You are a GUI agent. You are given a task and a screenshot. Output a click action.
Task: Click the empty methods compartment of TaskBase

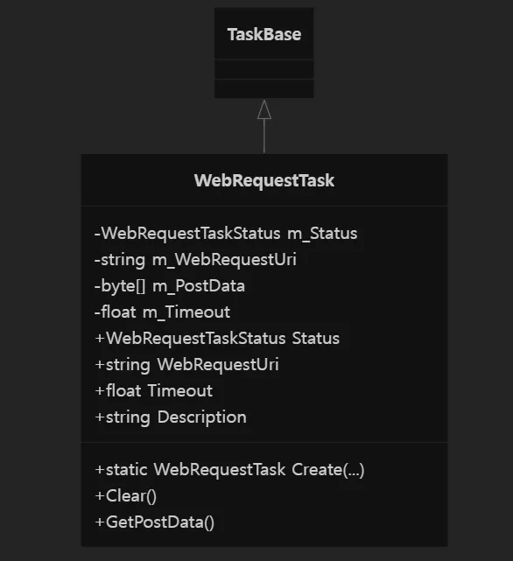point(264,88)
